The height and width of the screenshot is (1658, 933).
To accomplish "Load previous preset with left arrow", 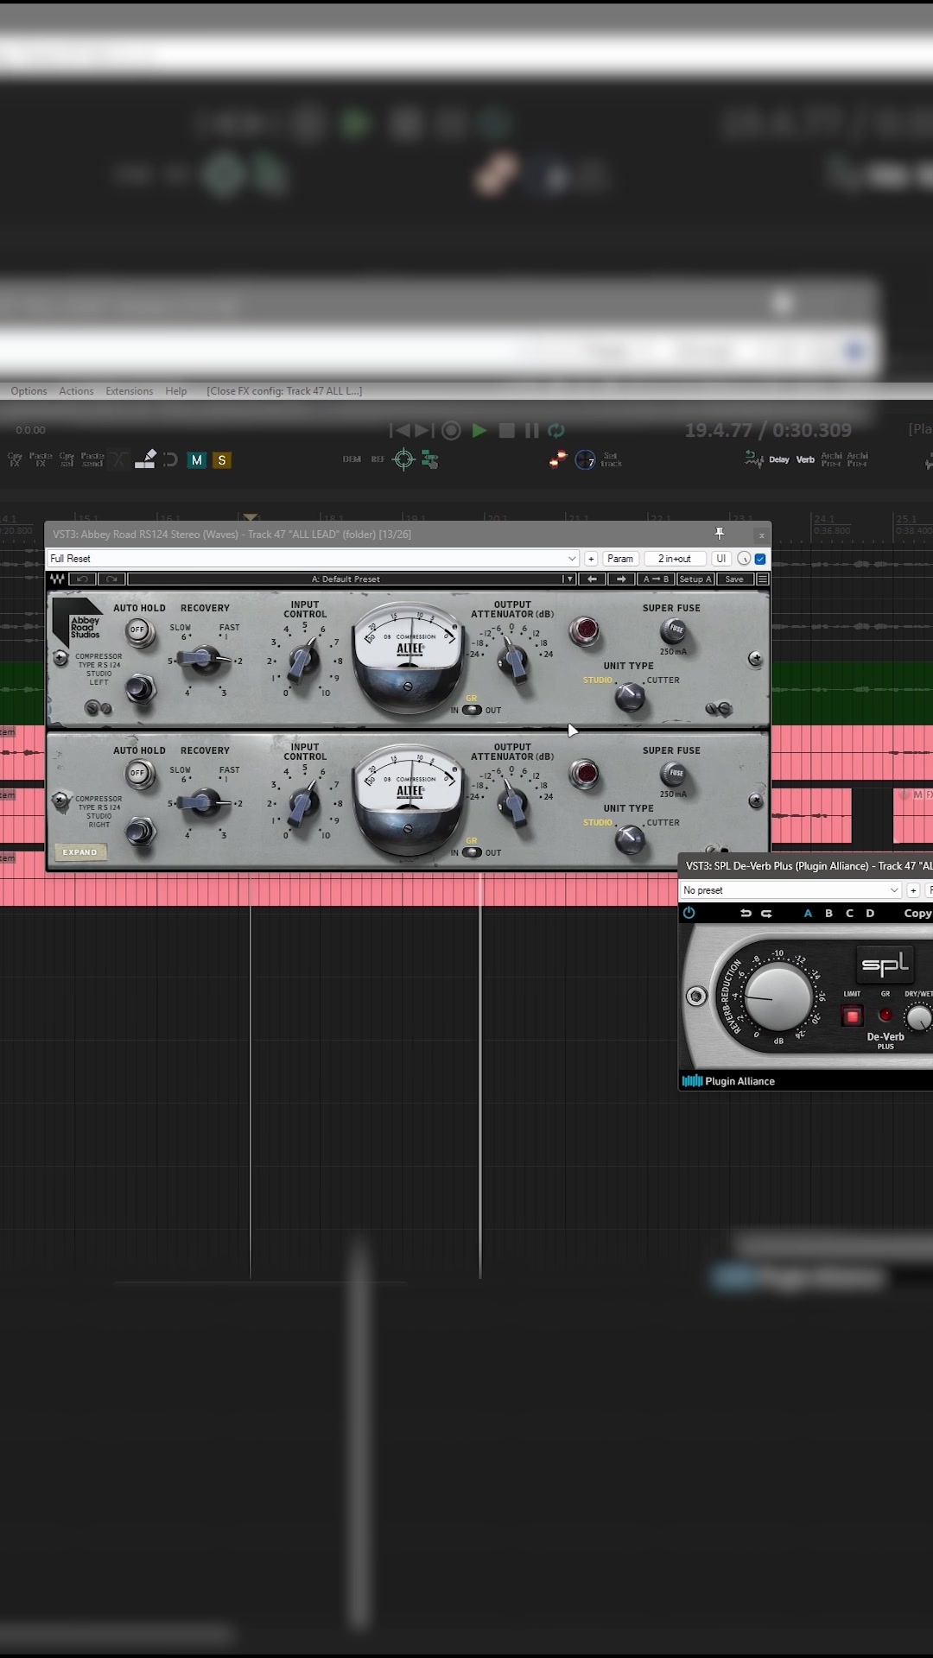I will pyautogui.click(x=592, y=579).
